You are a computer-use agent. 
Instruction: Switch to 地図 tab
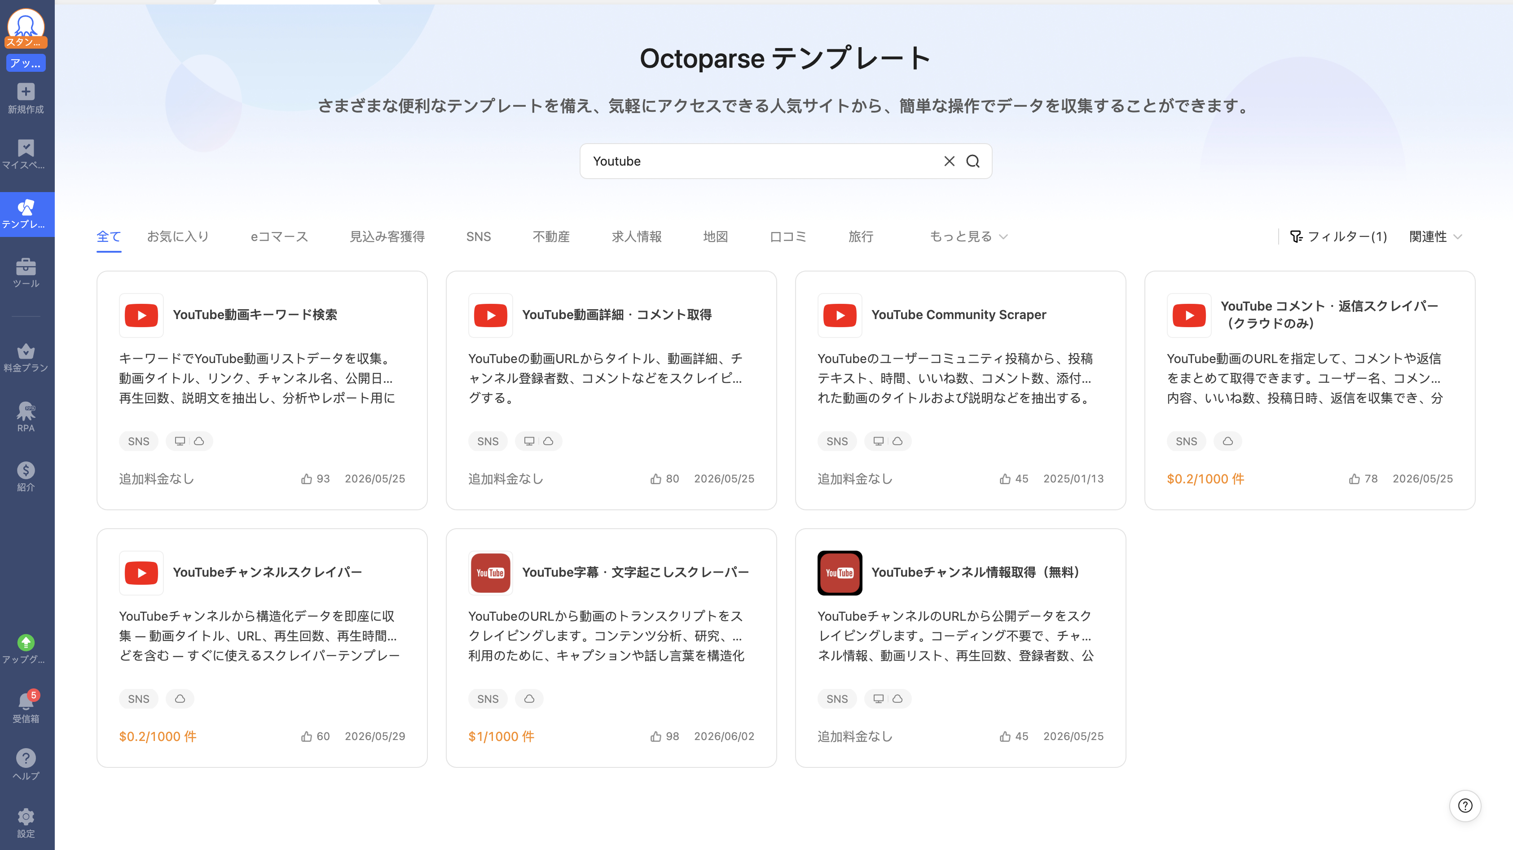click(x=715, y=237)
